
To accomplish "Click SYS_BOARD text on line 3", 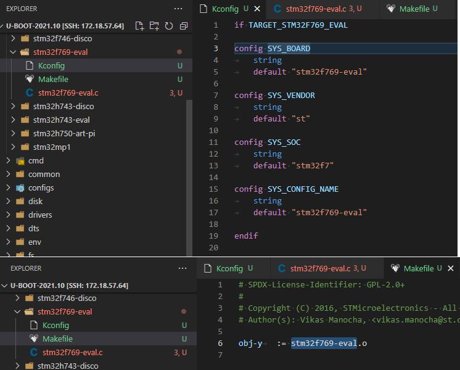I will pos(289,49).
